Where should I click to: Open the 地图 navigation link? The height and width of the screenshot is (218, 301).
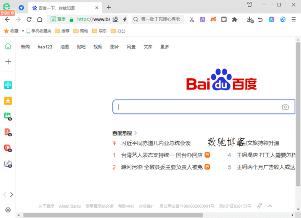[x=64, y=47]
